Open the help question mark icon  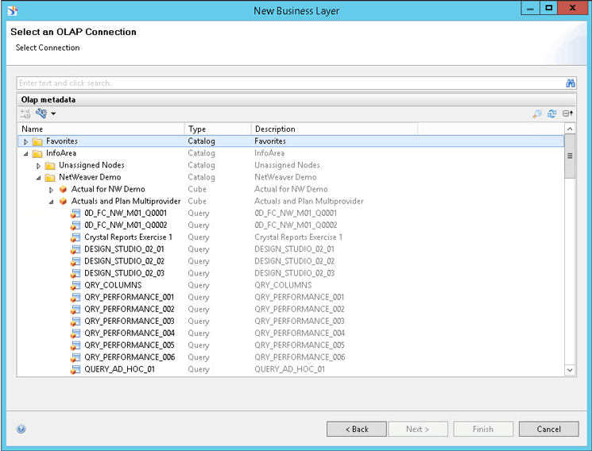click(x=21, y=429)
